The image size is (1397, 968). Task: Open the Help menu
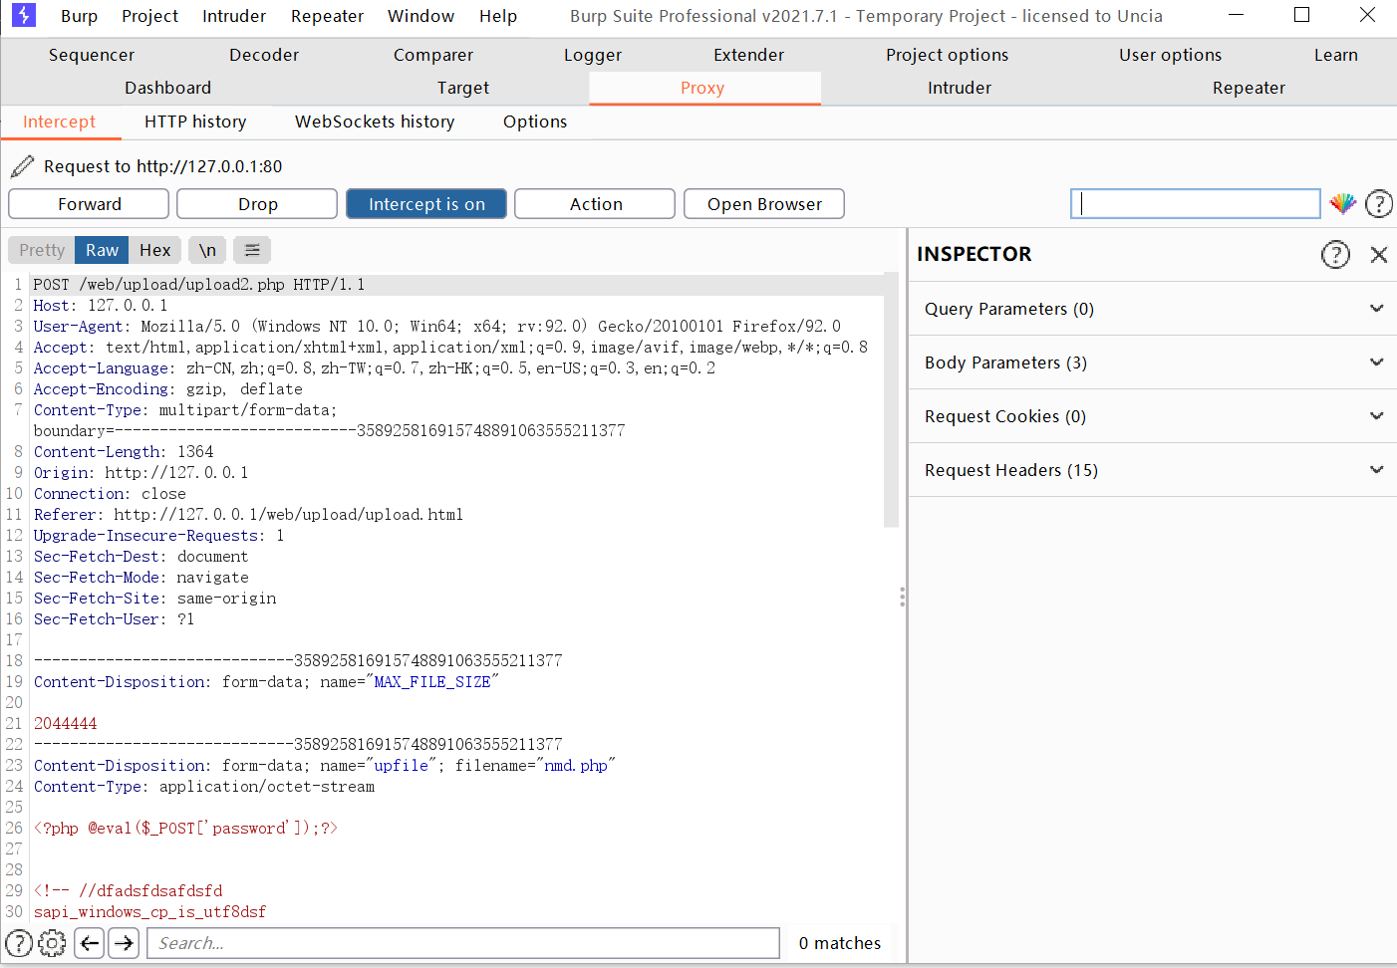(498, 16)
